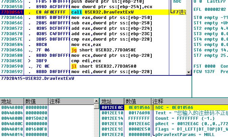Click dump pane 地址 column header
228x137 pixels.
(x=12, y=101)
